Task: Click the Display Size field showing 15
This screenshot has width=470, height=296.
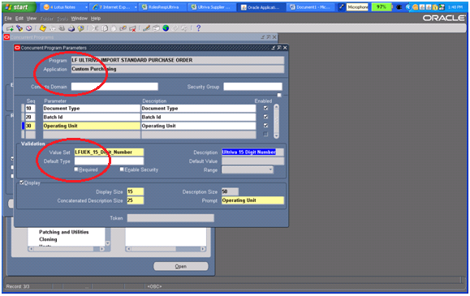Action: click(x=136, y=191)
